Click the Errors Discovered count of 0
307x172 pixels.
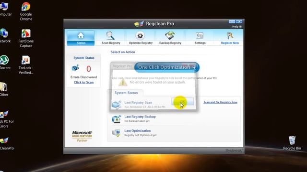(x=88, y=69)
